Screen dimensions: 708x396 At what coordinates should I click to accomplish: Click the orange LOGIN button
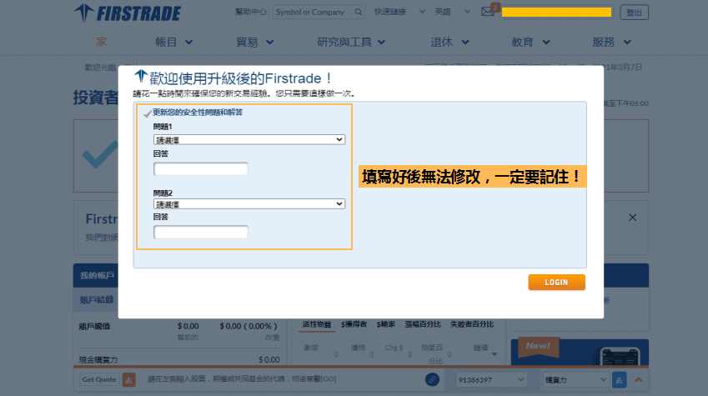[556, 283]
